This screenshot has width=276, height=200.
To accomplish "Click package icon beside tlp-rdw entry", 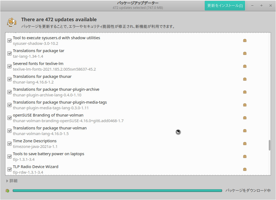I will (245, 169).
